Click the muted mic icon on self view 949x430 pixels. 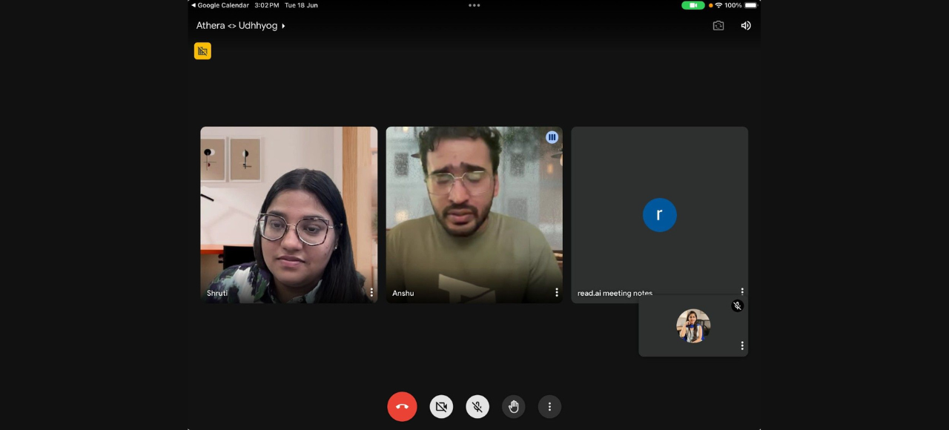point(737,305)
